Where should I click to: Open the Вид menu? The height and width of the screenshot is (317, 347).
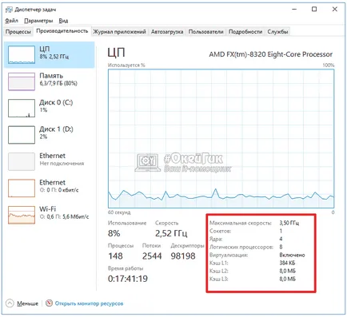pos(63,21)
